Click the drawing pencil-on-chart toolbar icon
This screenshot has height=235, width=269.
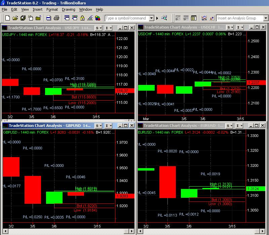90,18
